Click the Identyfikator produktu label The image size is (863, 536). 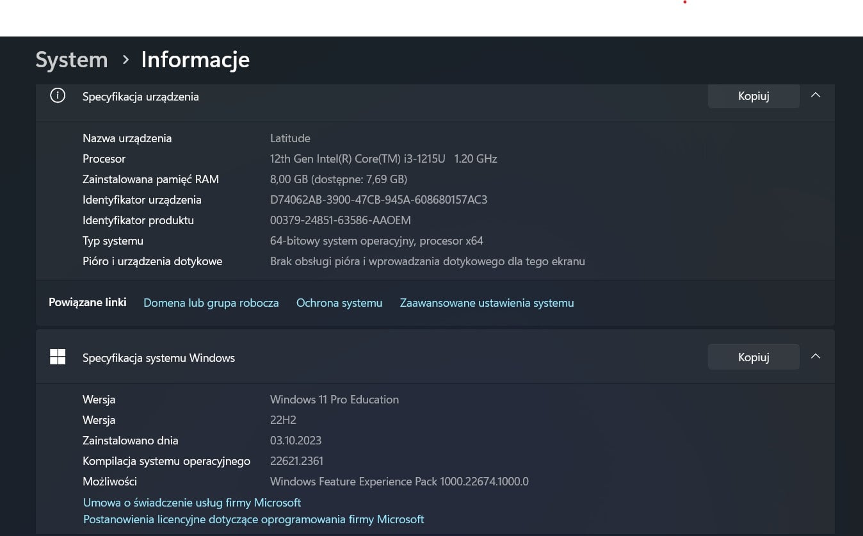coord(138,220)
